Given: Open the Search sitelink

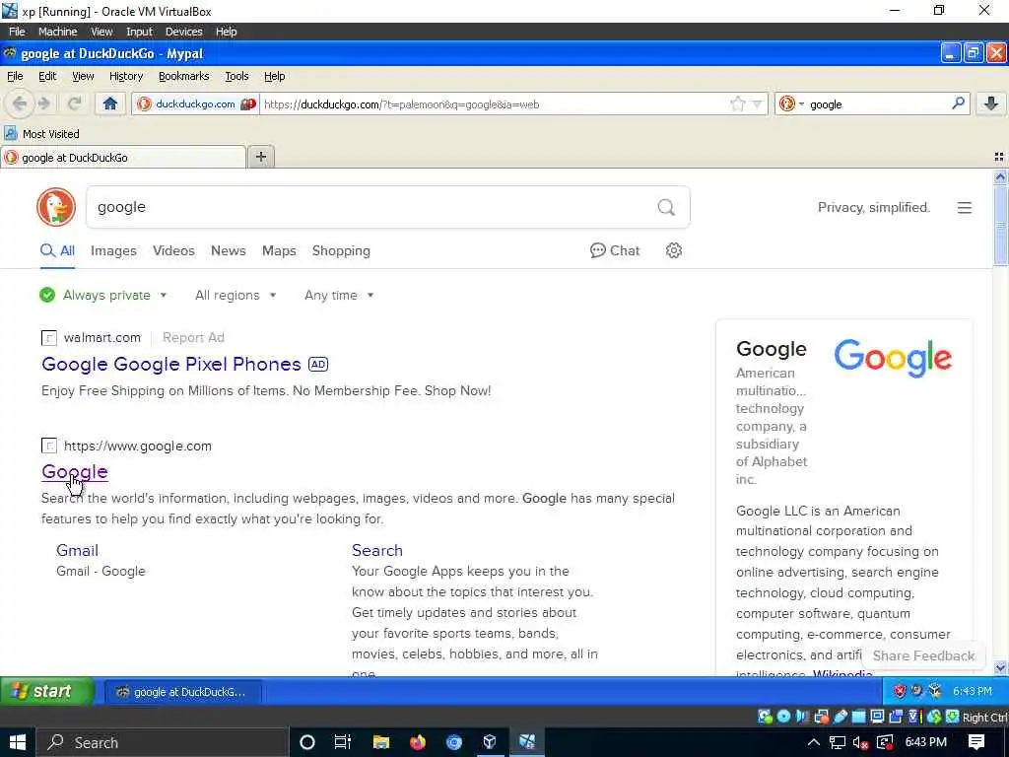Looking at the screenshot, I should pyautogui.click(x=377, y=550).
